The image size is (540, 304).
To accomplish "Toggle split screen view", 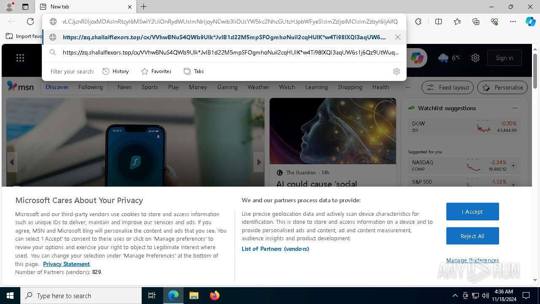I will [438, 22].
